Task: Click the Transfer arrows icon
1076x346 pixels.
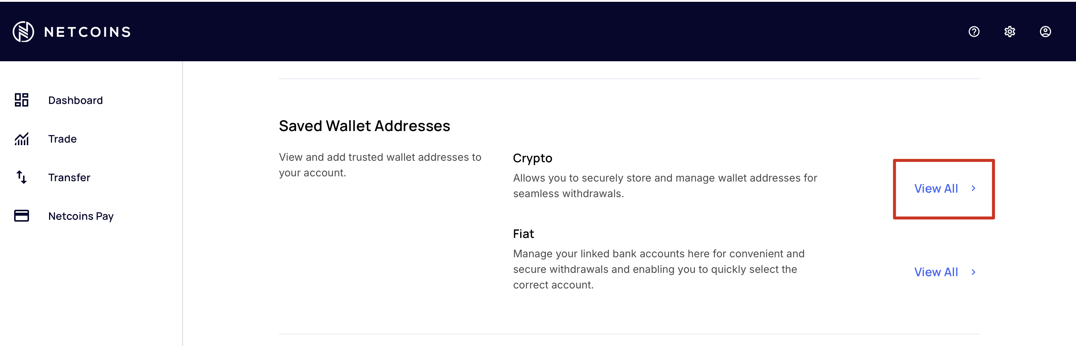Action: [21, 177]
